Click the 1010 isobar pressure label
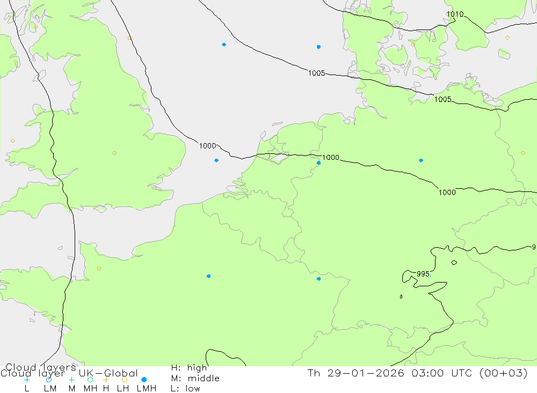The image size is (537, 393). coord(455,14)
